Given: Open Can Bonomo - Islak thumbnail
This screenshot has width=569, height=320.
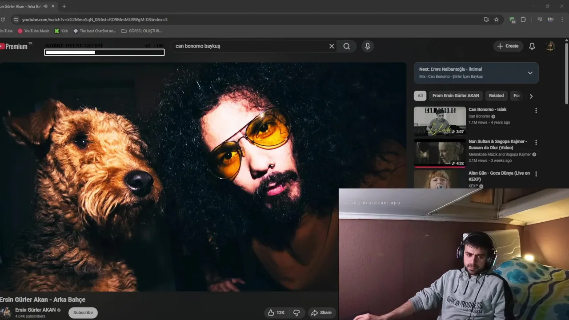Looking at the screenshot, I should [x=440, y=121].
